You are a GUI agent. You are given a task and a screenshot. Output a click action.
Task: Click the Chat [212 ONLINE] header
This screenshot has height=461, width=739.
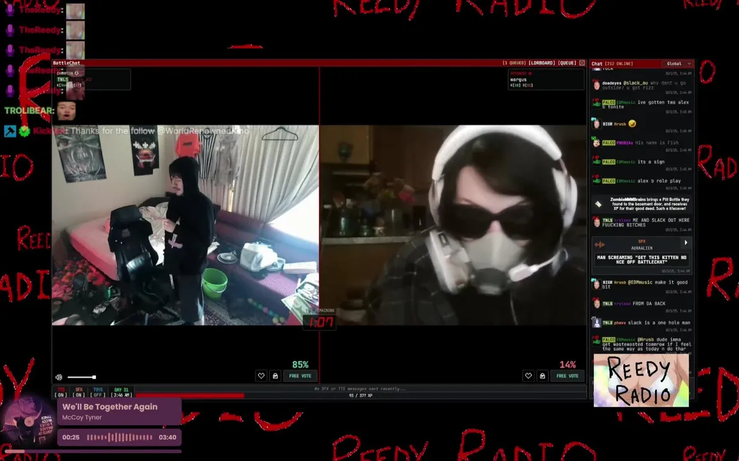612,63
